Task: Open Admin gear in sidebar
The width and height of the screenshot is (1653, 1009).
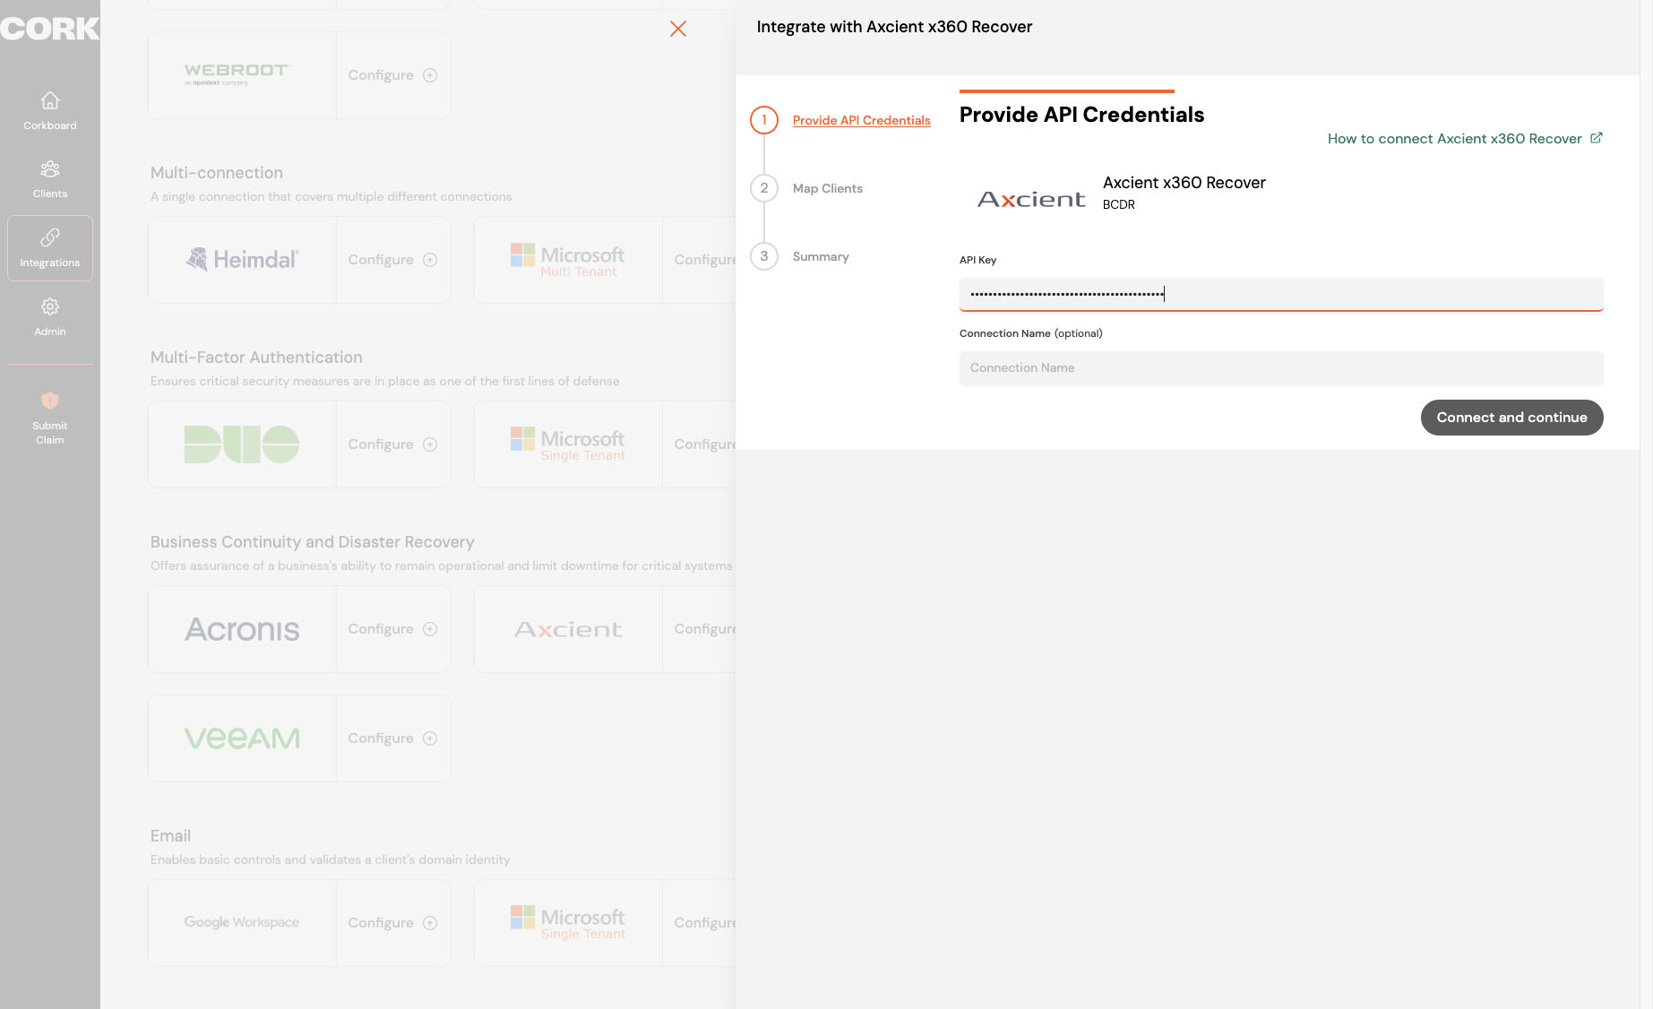Action: (x=50, y=306)
